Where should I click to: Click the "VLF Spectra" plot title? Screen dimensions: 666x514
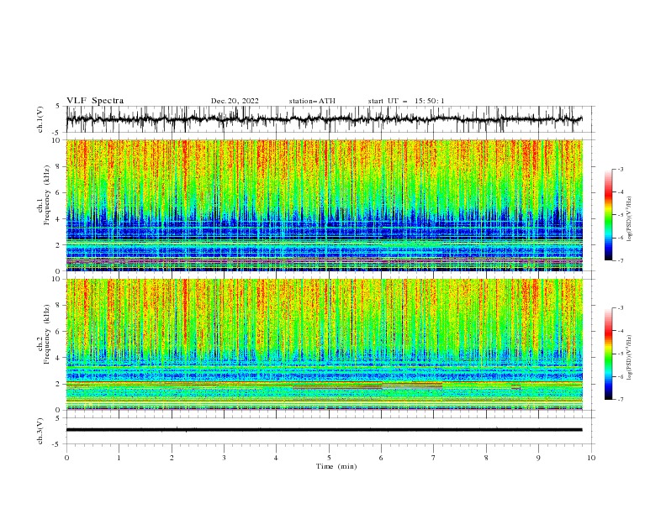point(95,101)
